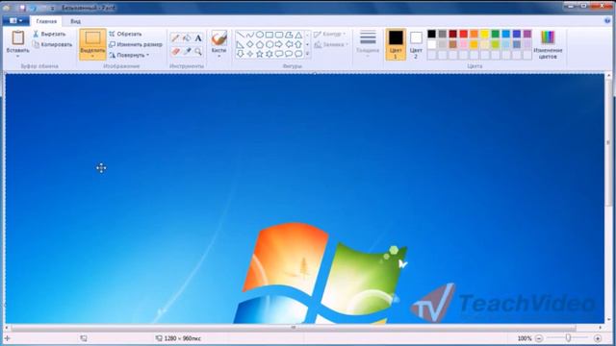Choose the Polygon shape
The image size is (616, 346).
[289, 35]
